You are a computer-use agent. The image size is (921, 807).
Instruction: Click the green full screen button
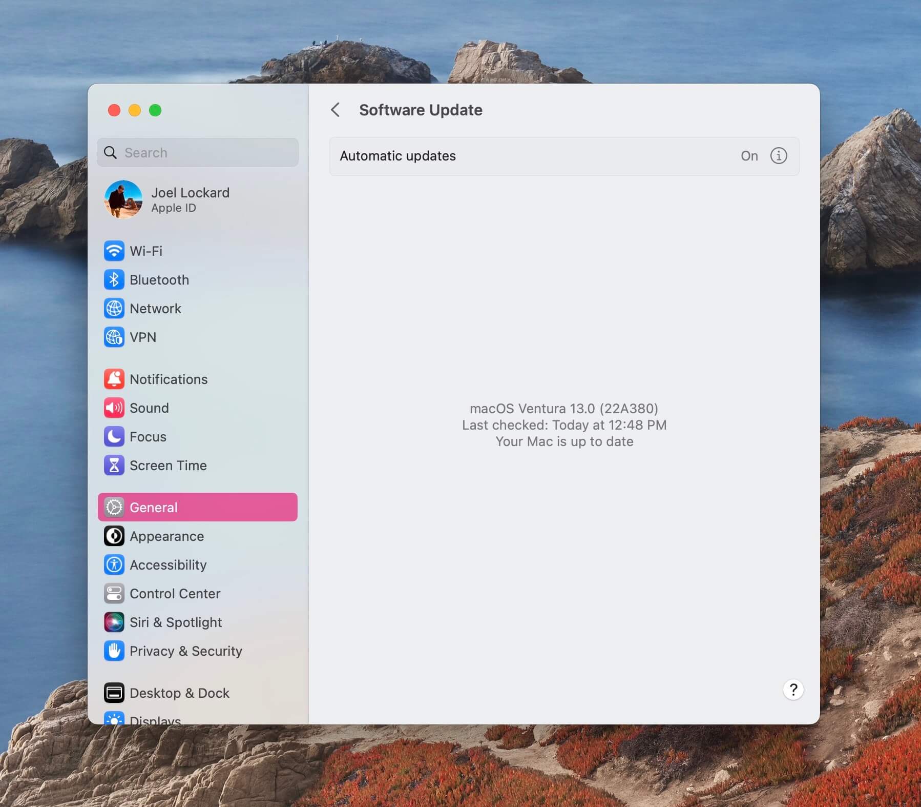(x=155, y=110)
